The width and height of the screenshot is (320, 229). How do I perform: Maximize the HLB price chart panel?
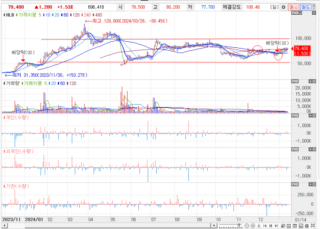[314, 13]
